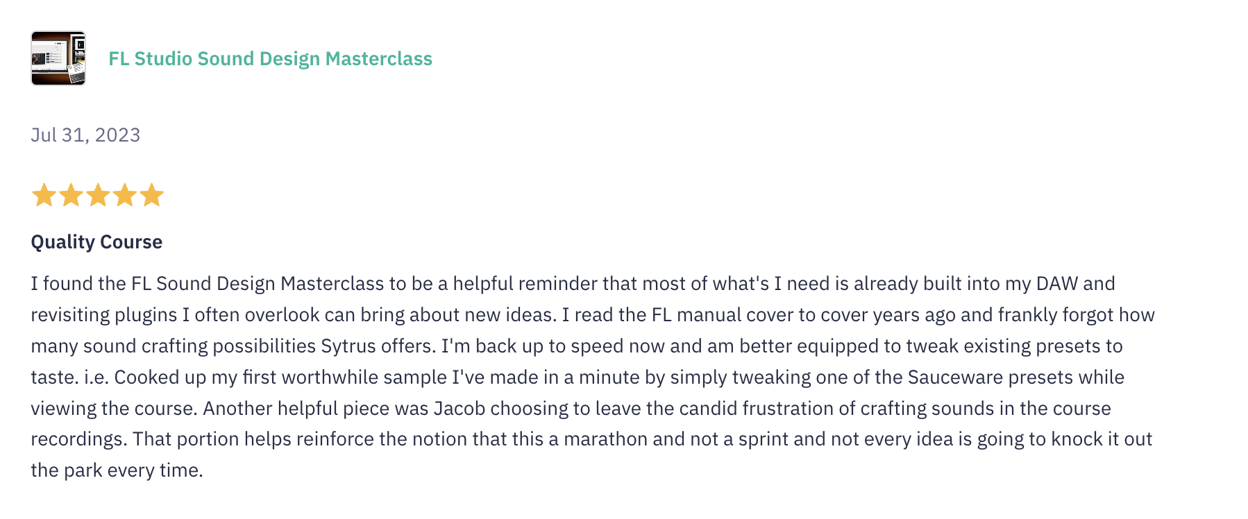Click the final line ending 'every time.'

point(117,470)
